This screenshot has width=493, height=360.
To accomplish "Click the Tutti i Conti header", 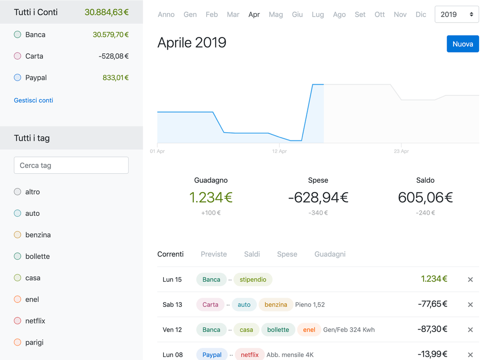I will click(71, 12).
